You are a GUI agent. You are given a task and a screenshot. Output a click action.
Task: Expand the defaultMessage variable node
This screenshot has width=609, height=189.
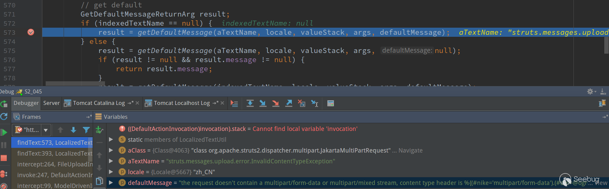pyautogui.click(x=111, y=183)
